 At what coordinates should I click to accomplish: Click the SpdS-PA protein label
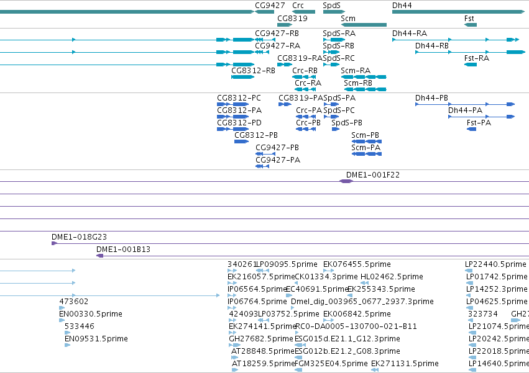pyautogui.click(x=339, y=98)
